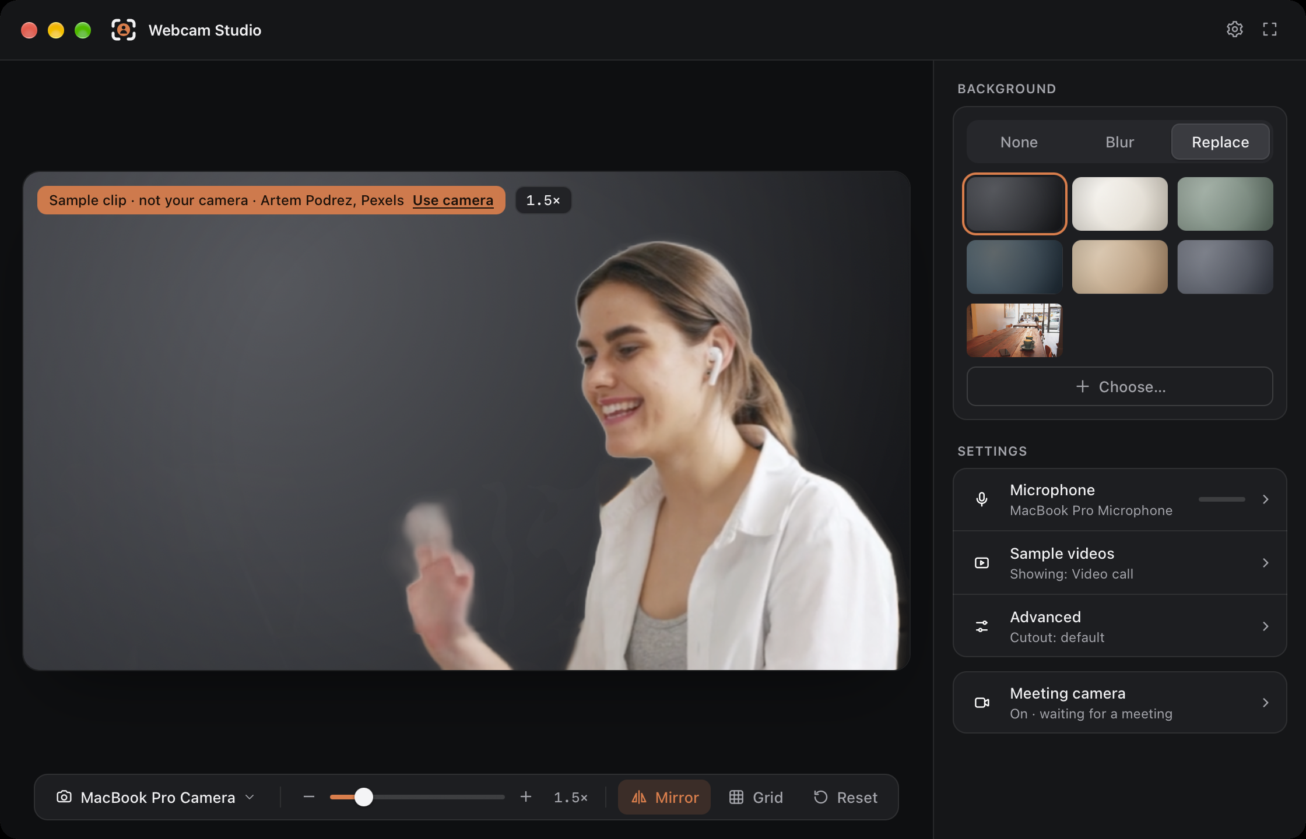The width and height of the screenshot is (1306, 839).
Task: Pick the cream white background swatch
Action: [x=1119, y=204]
